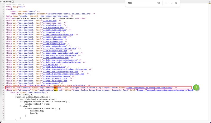This screenshot has width=211, height=123.
Task: Open the //wordpress.com link
Action: (x=52, y=23)
